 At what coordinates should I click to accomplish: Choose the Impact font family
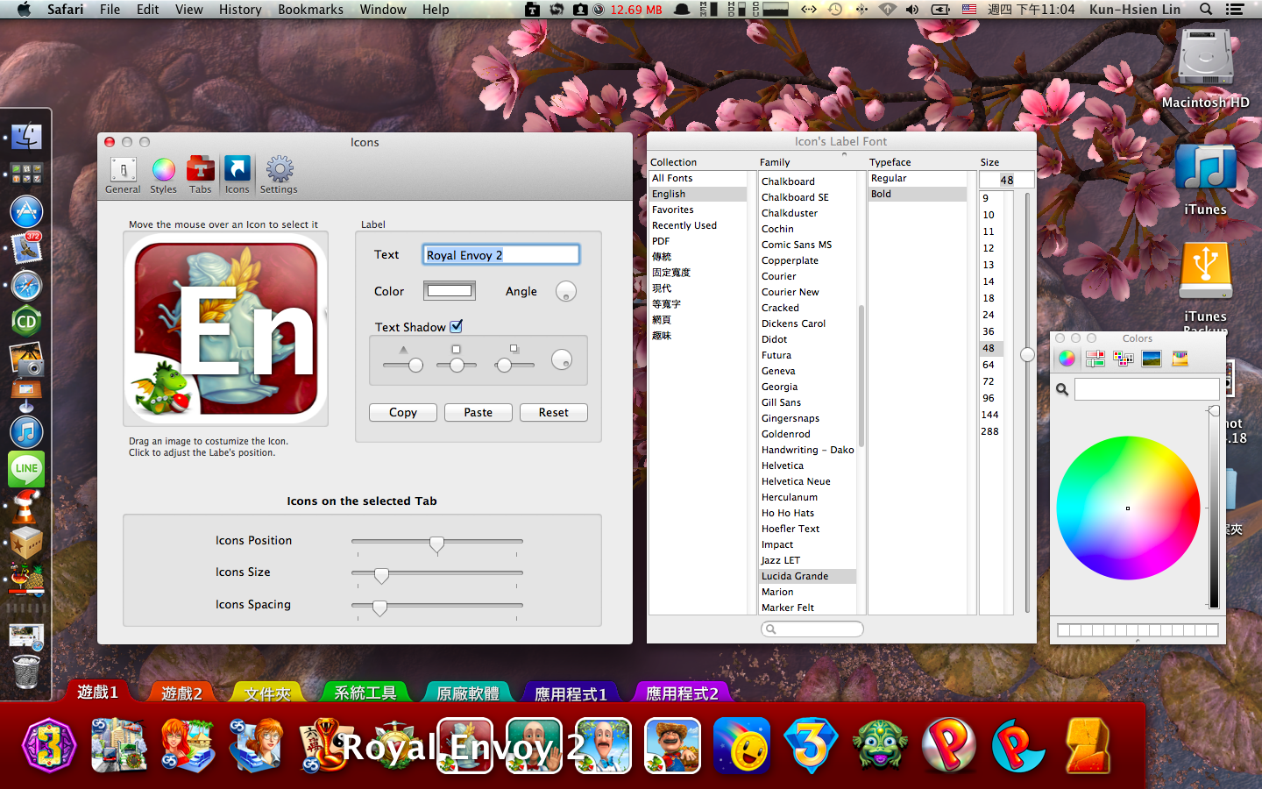807,544
